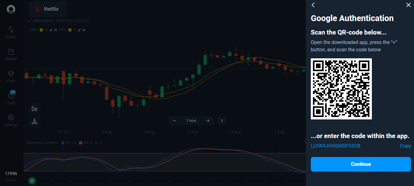Click the Continue button
Image resolution: width=414 pixels, height=186 pixels.
point(361,164)
